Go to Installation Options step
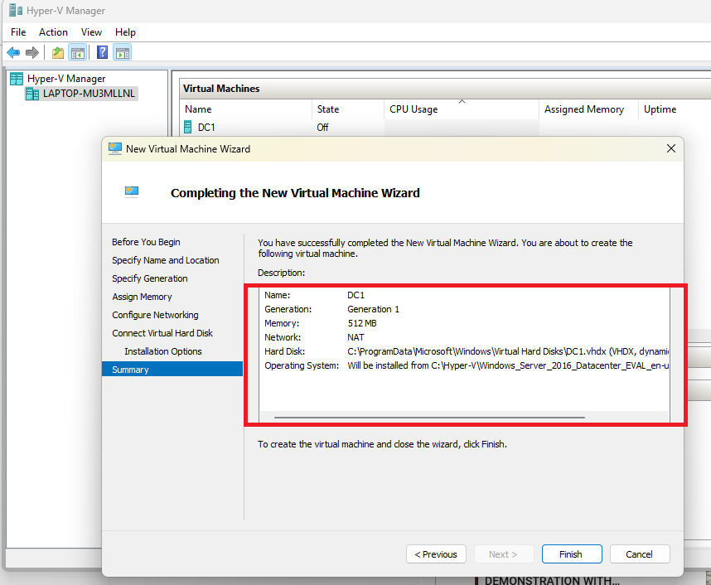The width and height of the screenshot is (711, 585). coord(162,351)
